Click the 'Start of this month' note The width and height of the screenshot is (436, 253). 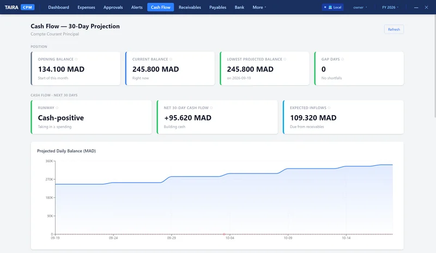53,78
